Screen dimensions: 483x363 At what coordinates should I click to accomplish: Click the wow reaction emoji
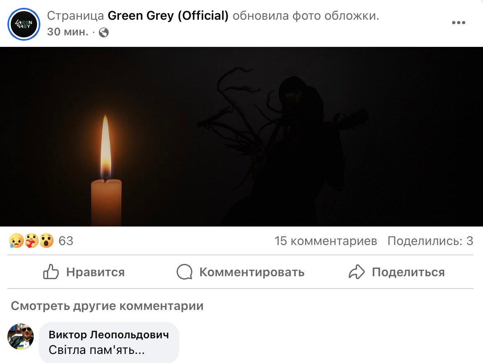pyautogui.click(x=47, y=240)
